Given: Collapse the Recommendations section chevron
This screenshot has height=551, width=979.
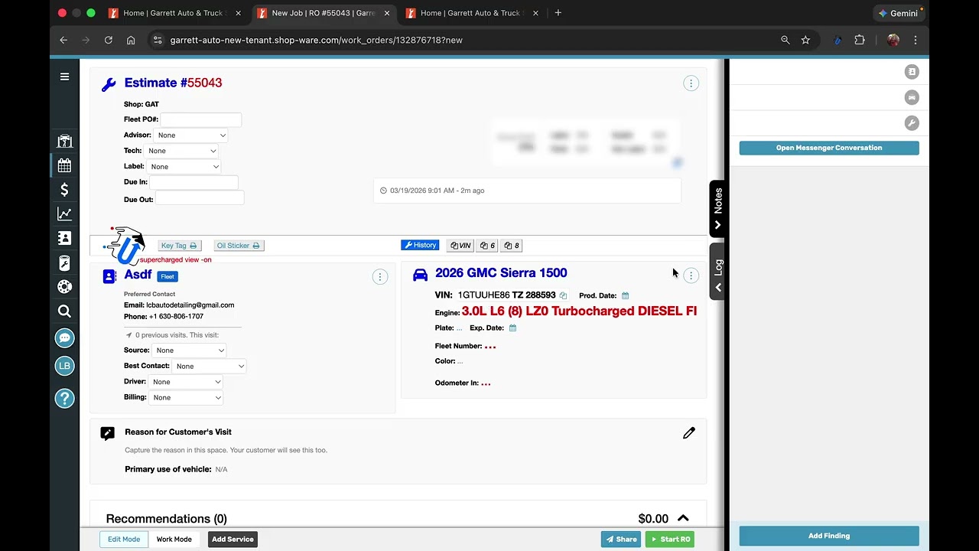Looking at the screenshot, I should [x=683, y=519].
